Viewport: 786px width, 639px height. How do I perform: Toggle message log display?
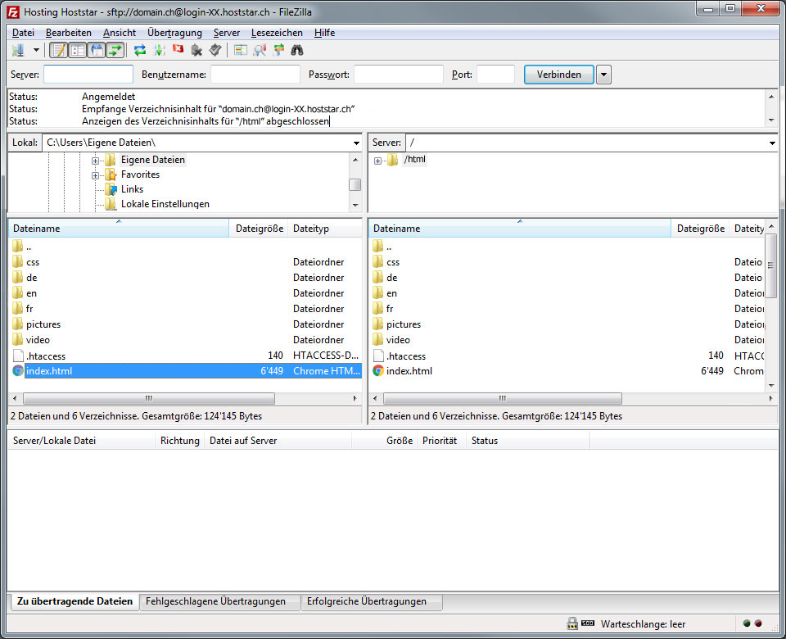59,50
